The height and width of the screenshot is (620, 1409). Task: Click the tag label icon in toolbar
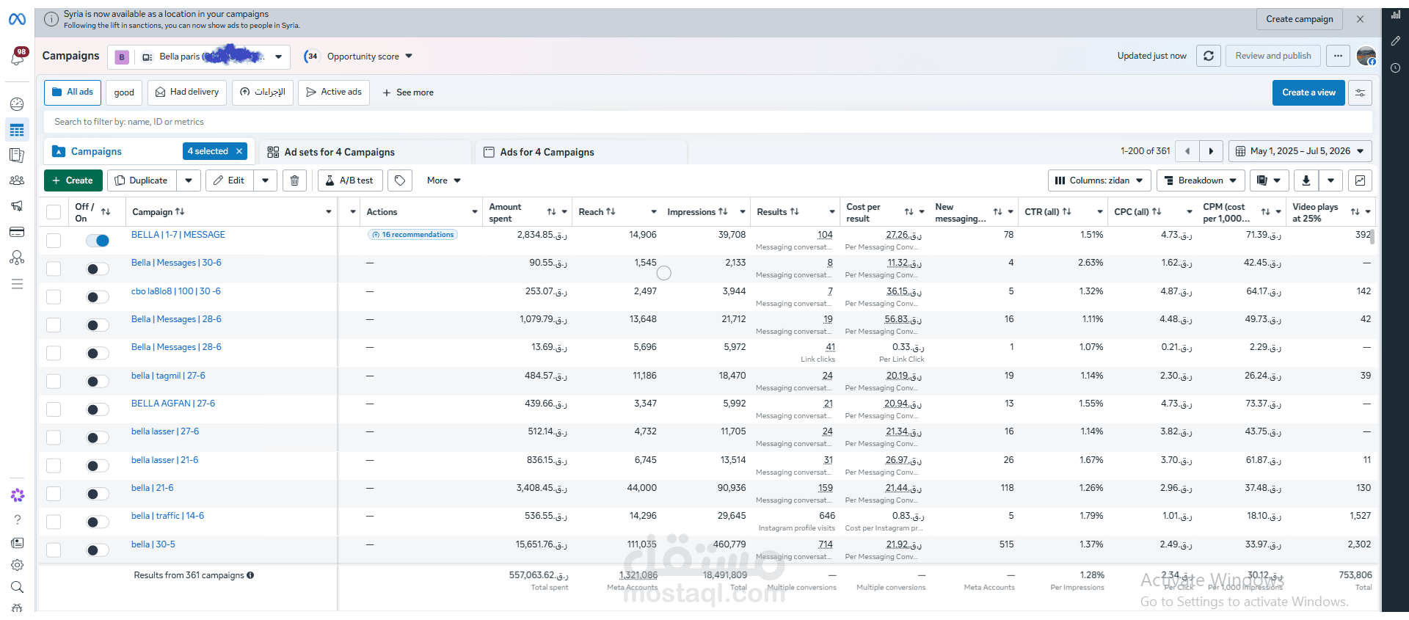click(400, 180)
